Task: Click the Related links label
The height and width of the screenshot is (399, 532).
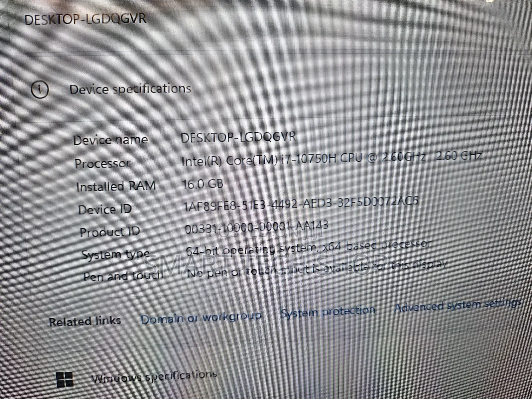Action: pos(85,321)
